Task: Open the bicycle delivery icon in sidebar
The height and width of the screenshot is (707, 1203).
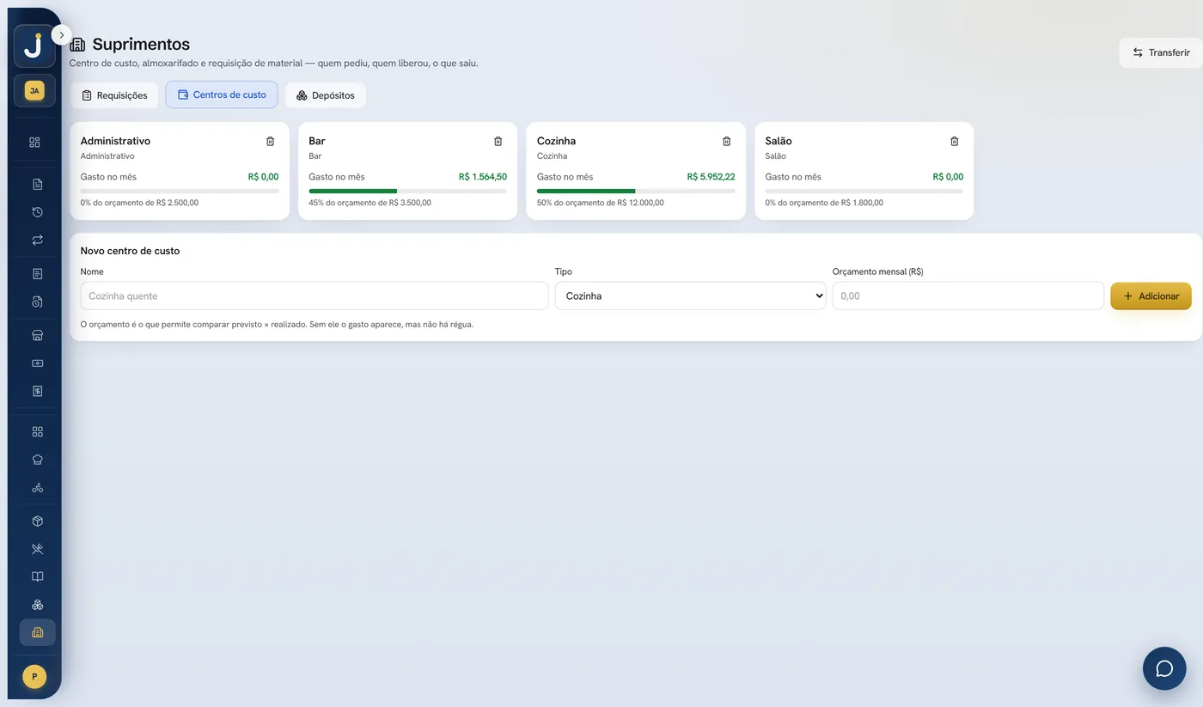Action: 37,488
